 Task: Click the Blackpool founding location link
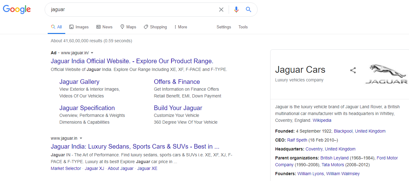click(x=343, y=131)
